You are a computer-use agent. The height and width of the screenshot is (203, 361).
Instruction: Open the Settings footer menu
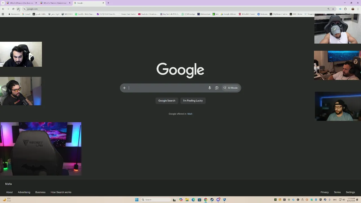point(350,192)
